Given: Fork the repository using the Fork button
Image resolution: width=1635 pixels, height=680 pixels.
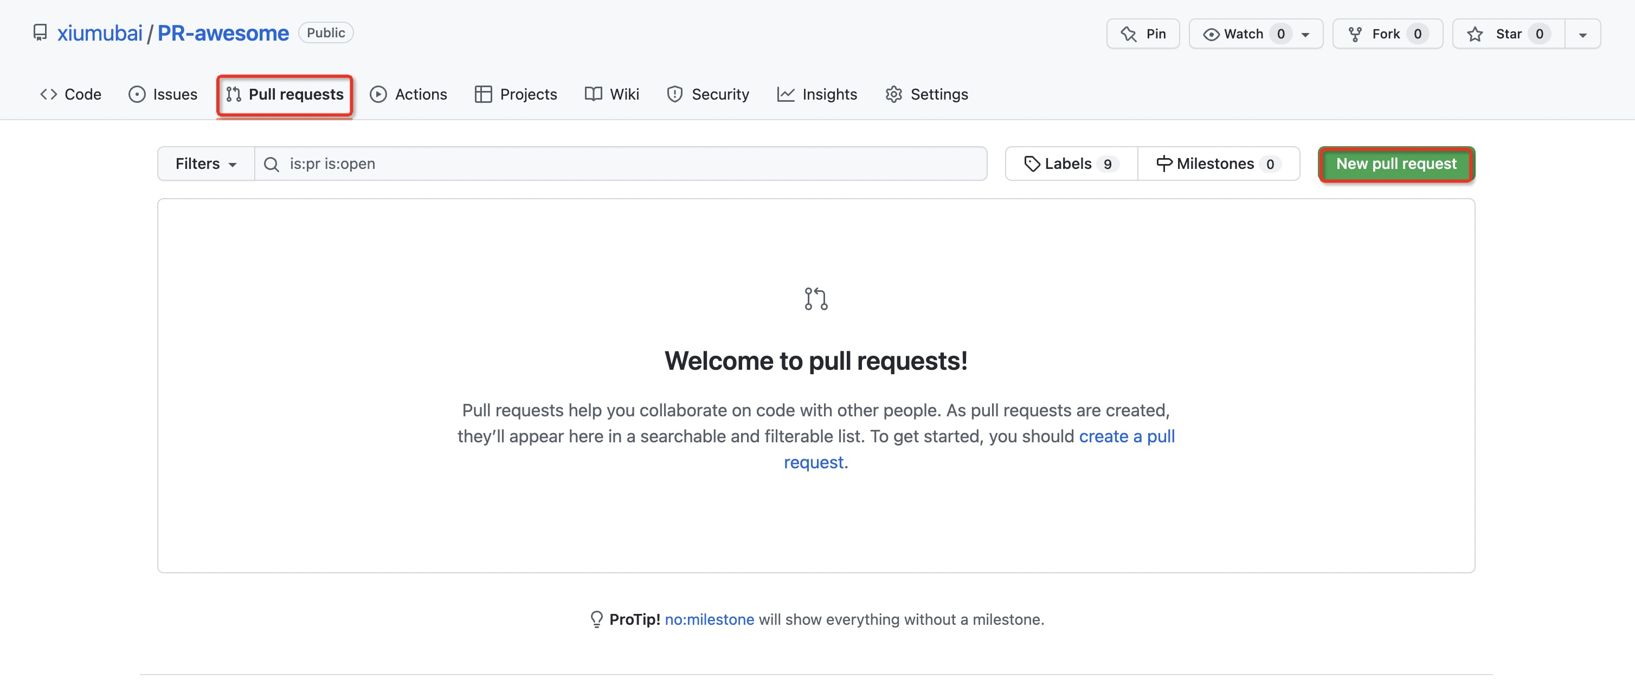Looking at the screenshot, I should coord(1387,34).
